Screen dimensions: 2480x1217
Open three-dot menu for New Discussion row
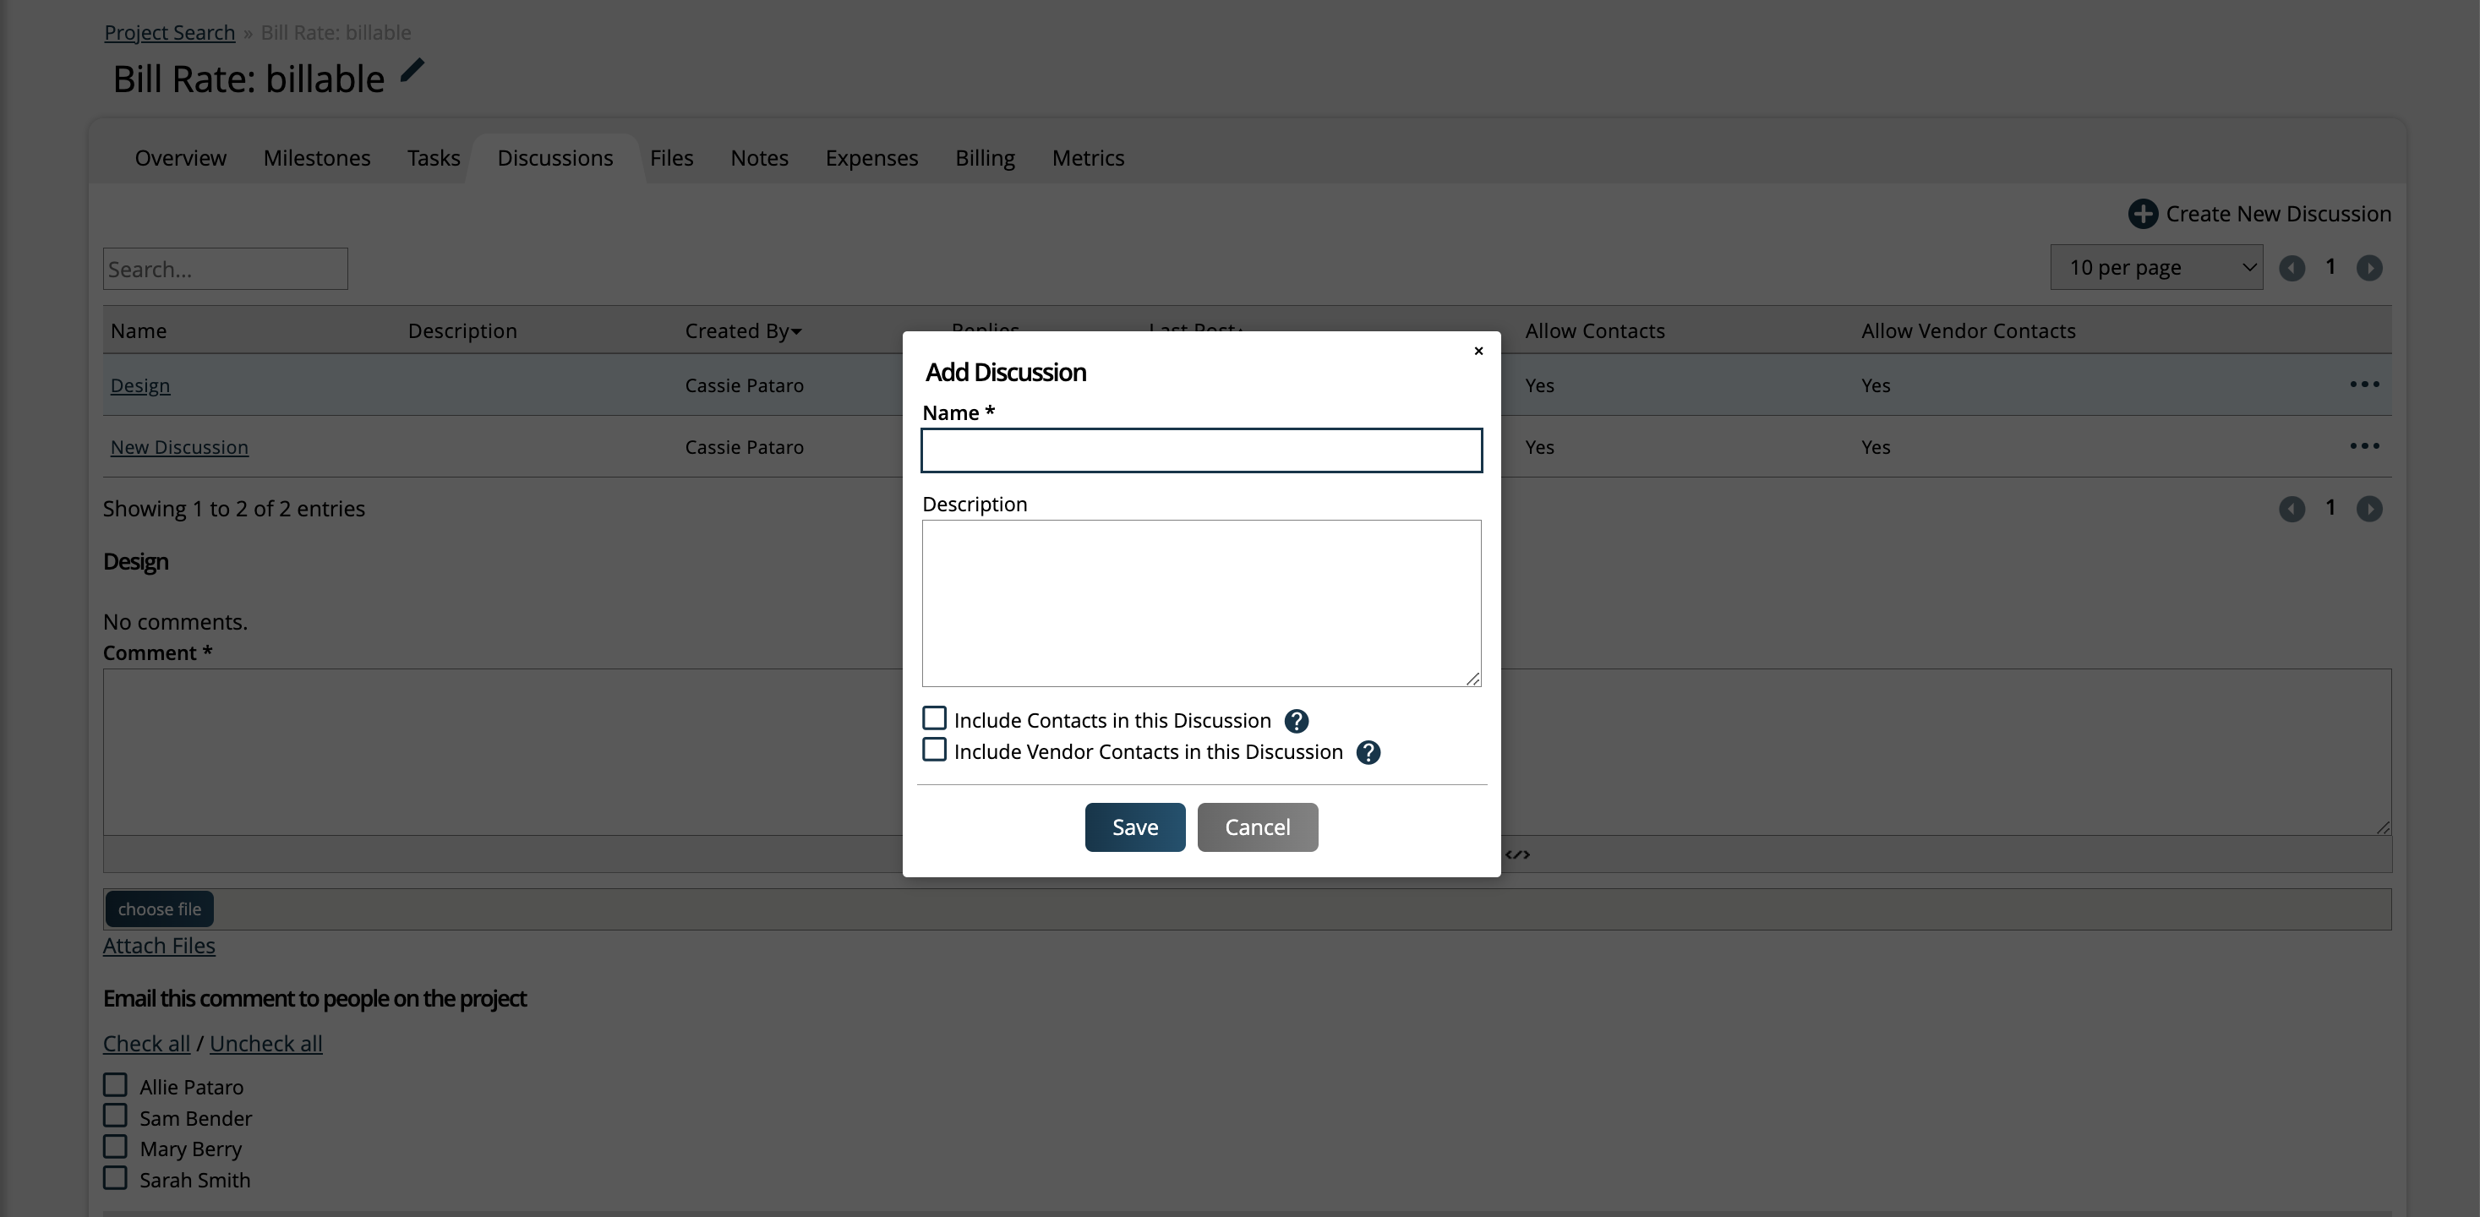(2364, 445)
